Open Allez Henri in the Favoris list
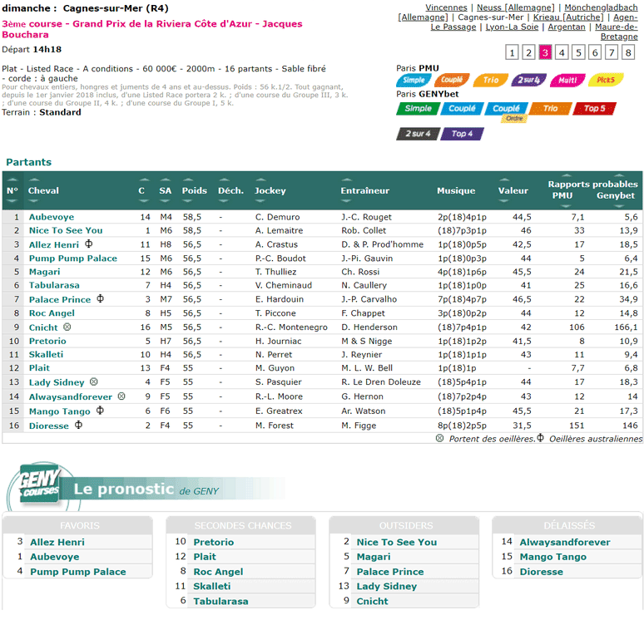 [57, 542]
